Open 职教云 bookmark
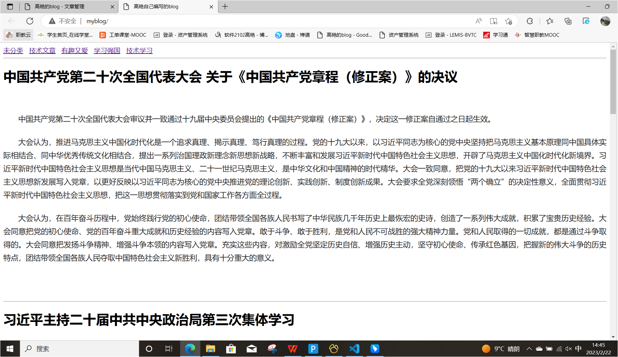 pos(19,35)
